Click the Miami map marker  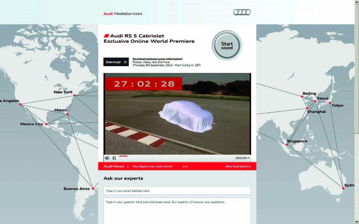point(67,114)
